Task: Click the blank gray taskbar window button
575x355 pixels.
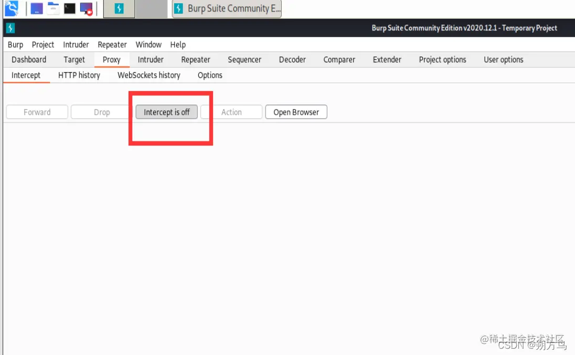Action: tap(152, 9)
